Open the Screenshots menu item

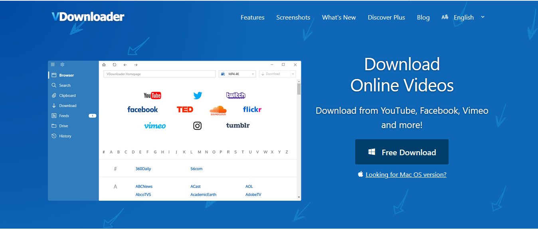click(293, 18)
